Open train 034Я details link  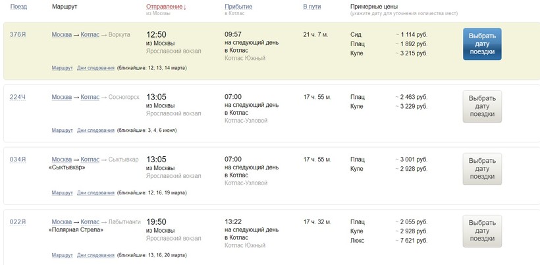18,159
